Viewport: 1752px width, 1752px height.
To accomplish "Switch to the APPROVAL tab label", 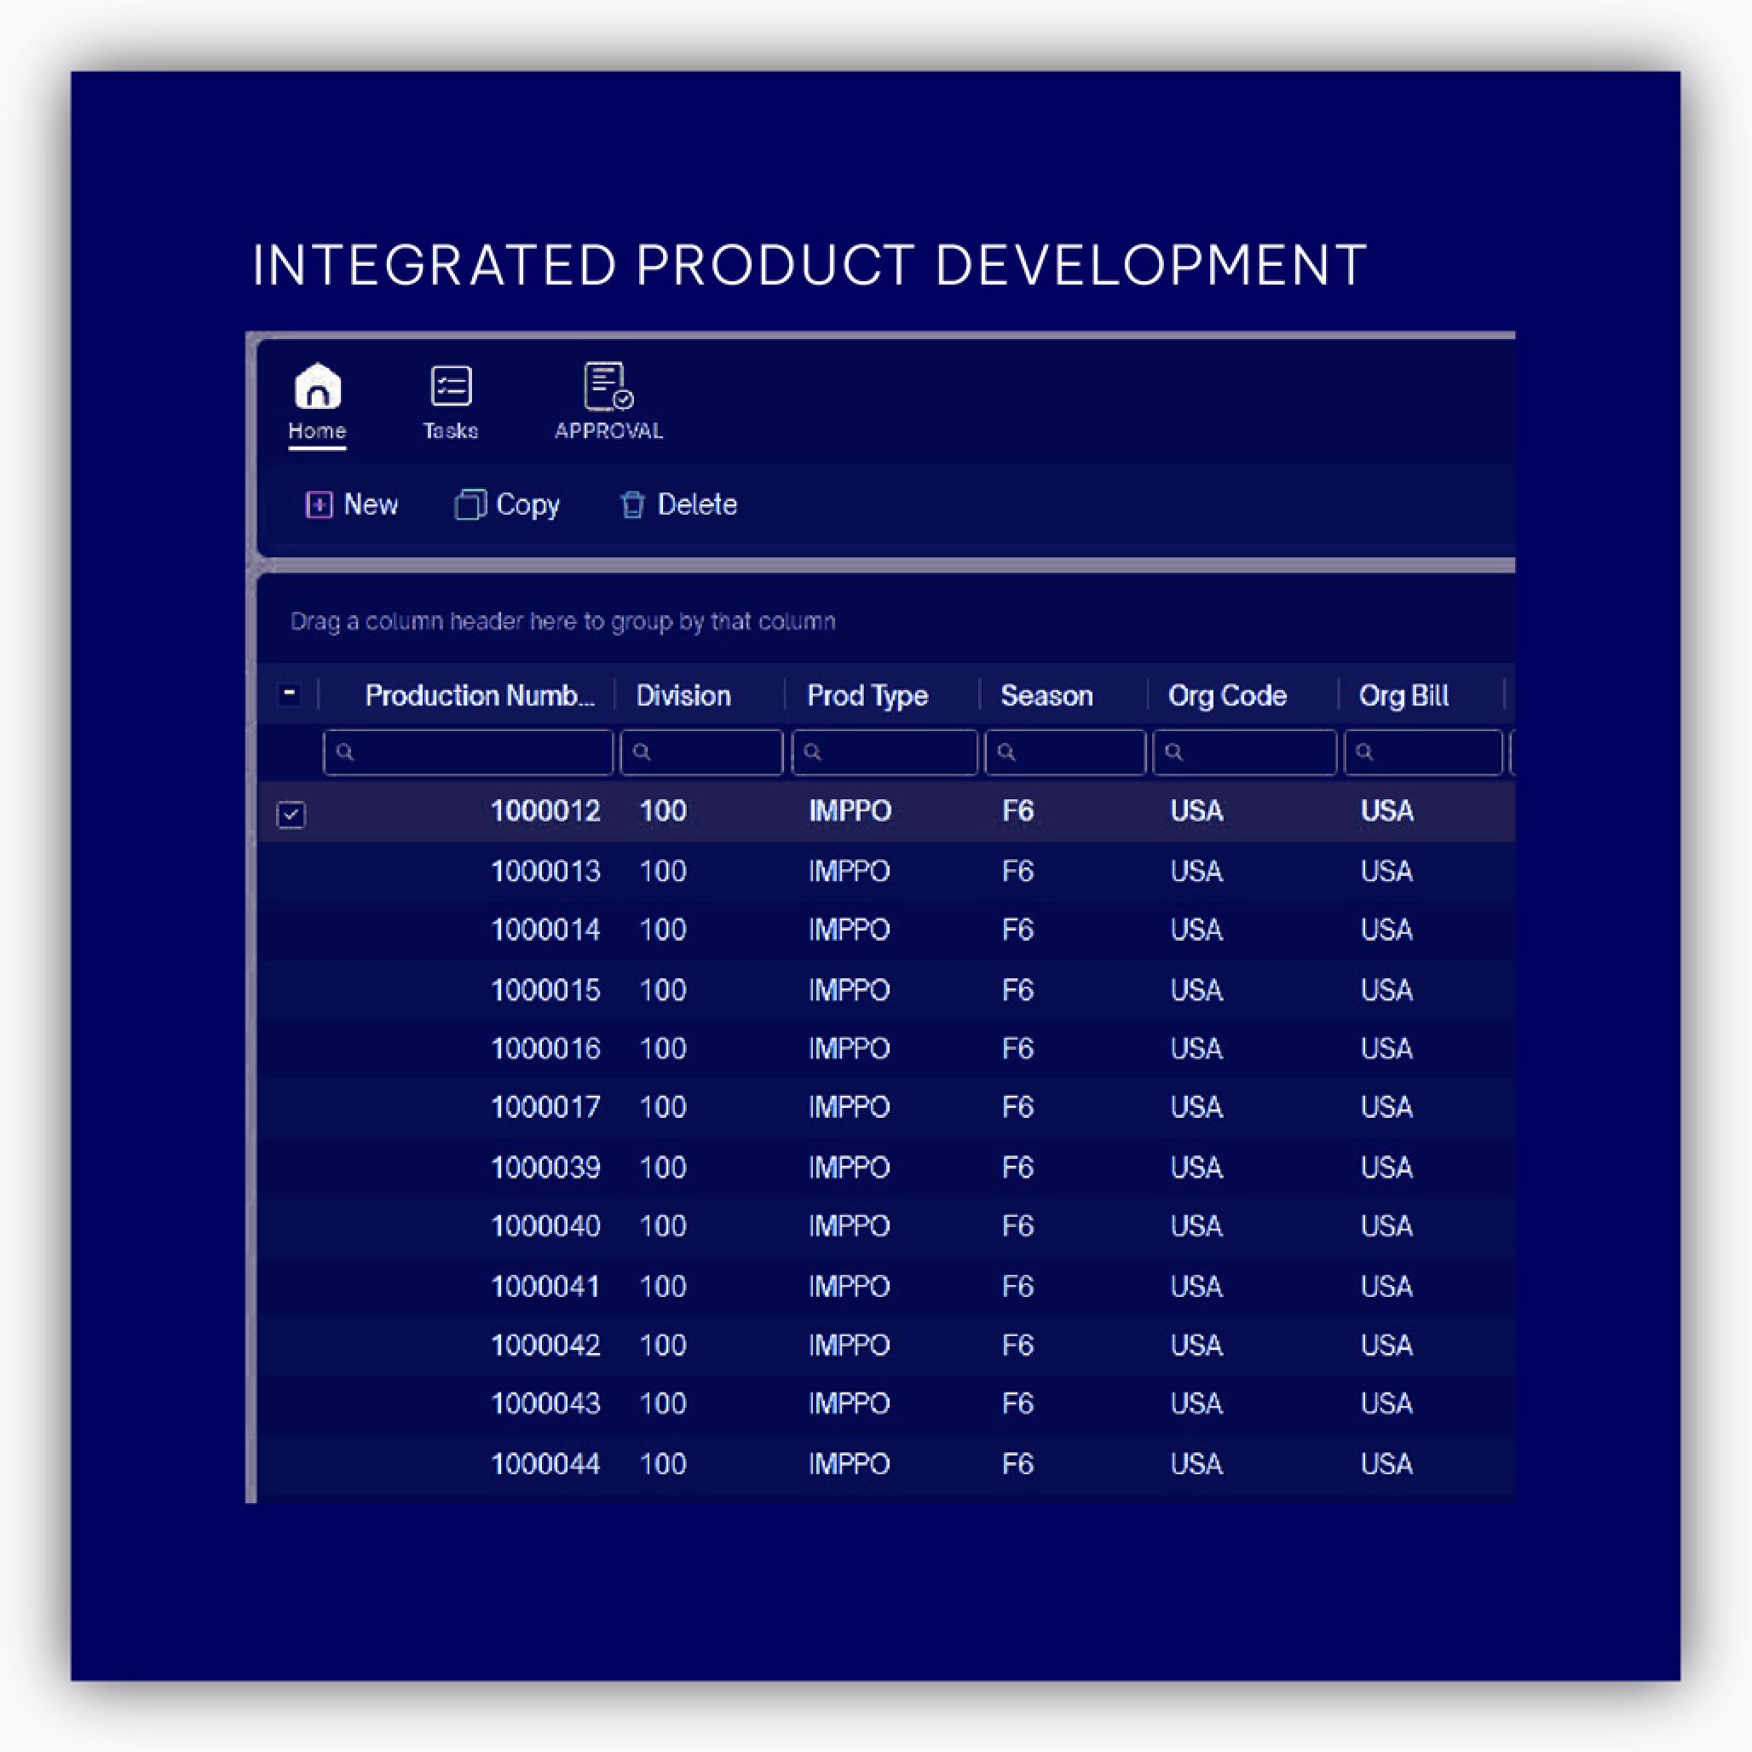I will click(x=608, y=430).
